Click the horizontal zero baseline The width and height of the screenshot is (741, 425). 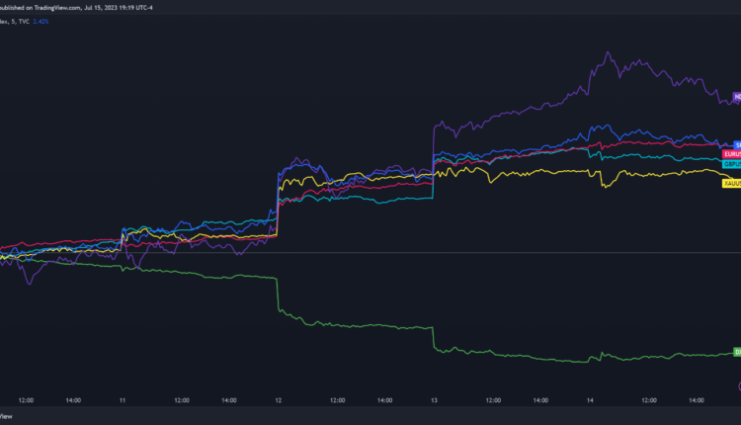pyautogui.click(x=395, y=254)
